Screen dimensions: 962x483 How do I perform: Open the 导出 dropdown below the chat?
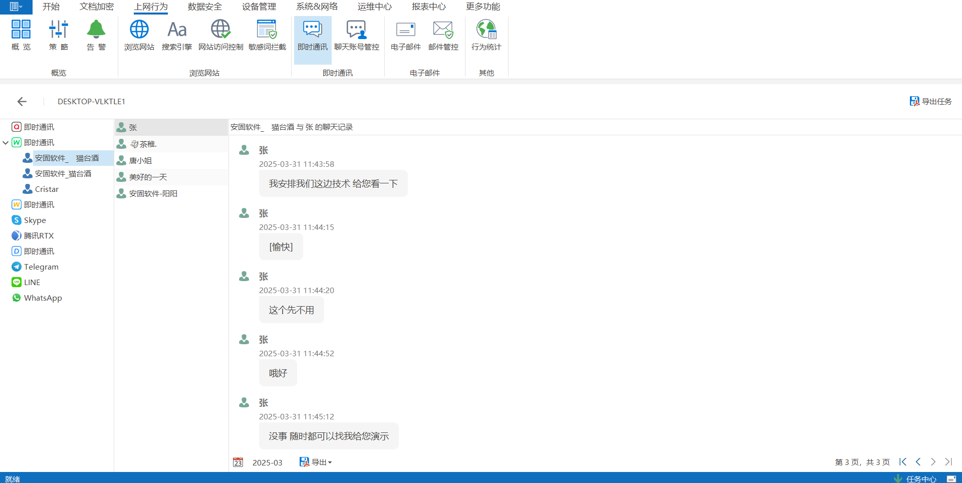(x=316, y=462)
